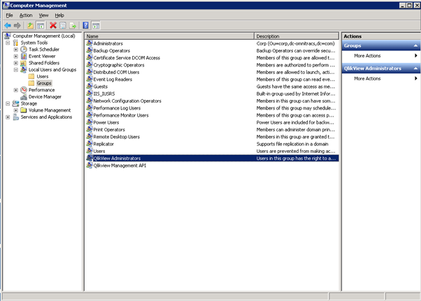Select Computer Management (Local) root node
Image resolution: width=421 pixels, height=301 pixels.
pos(44,36)
